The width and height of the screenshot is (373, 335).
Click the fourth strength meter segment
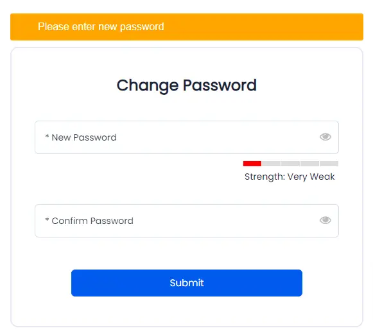point(309,164)
